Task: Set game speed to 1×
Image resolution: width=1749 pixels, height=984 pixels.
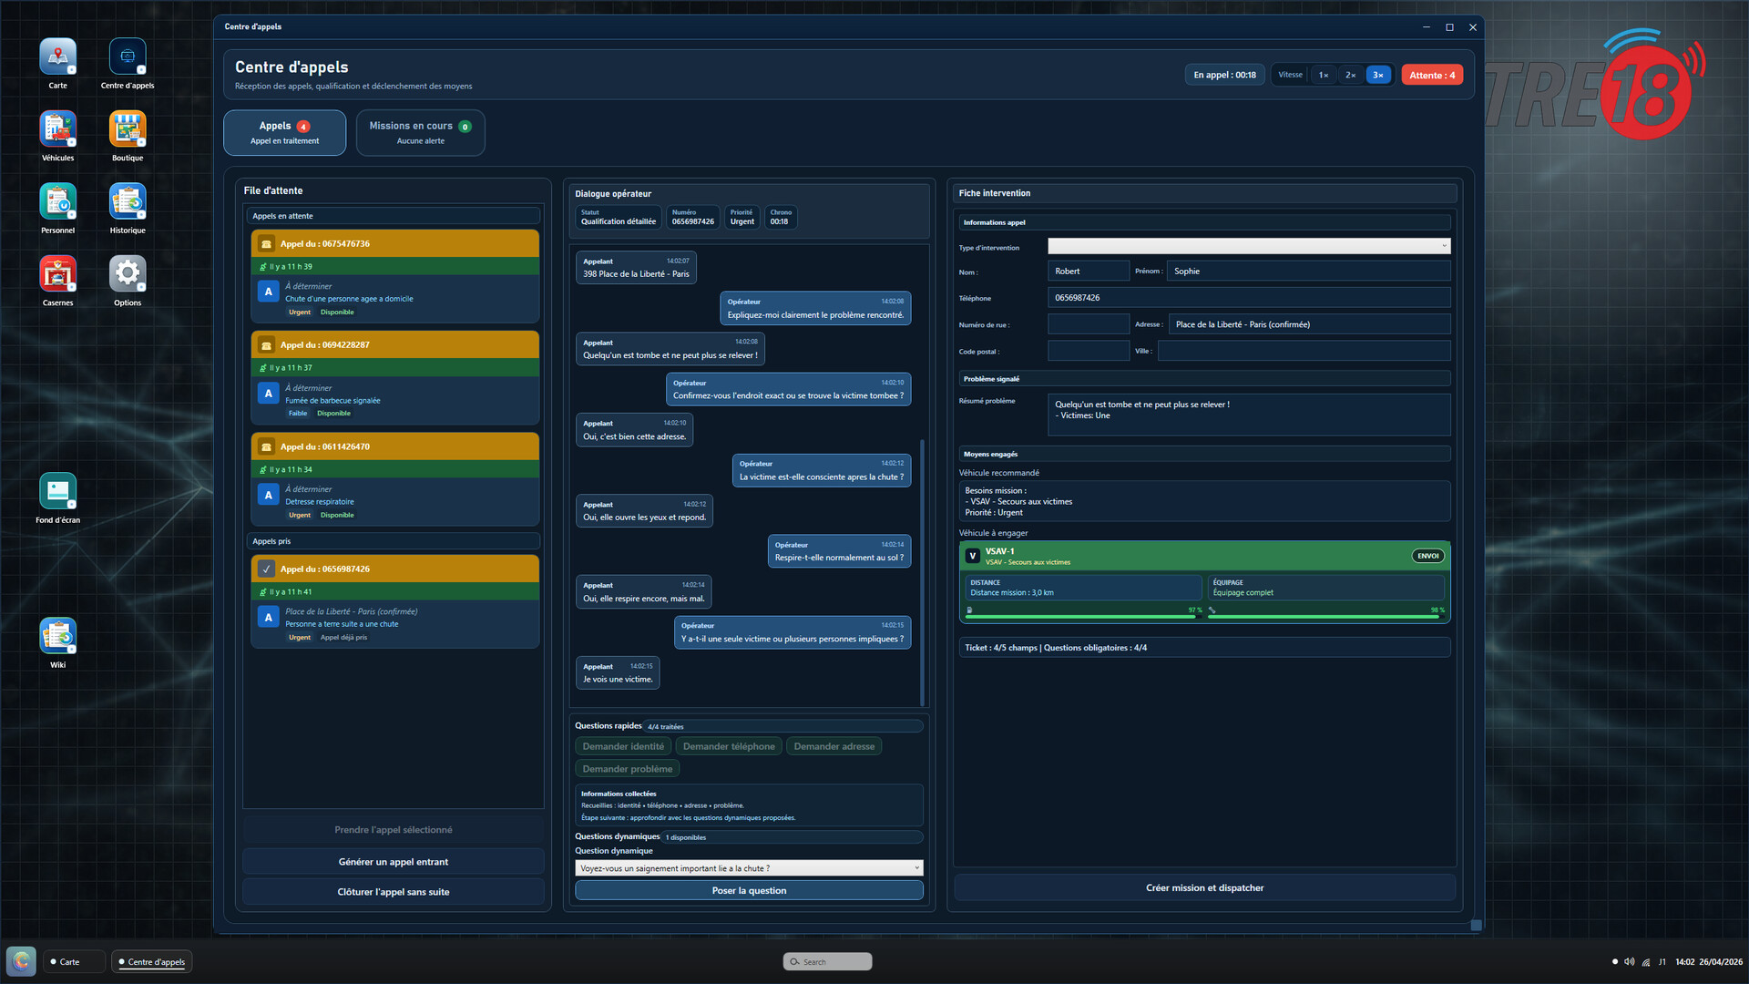Action: point(1323,76)
